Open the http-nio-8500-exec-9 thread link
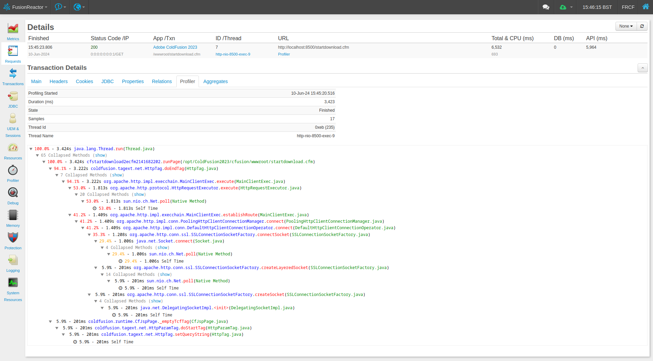653x361 pixels. tap(233, 54)
